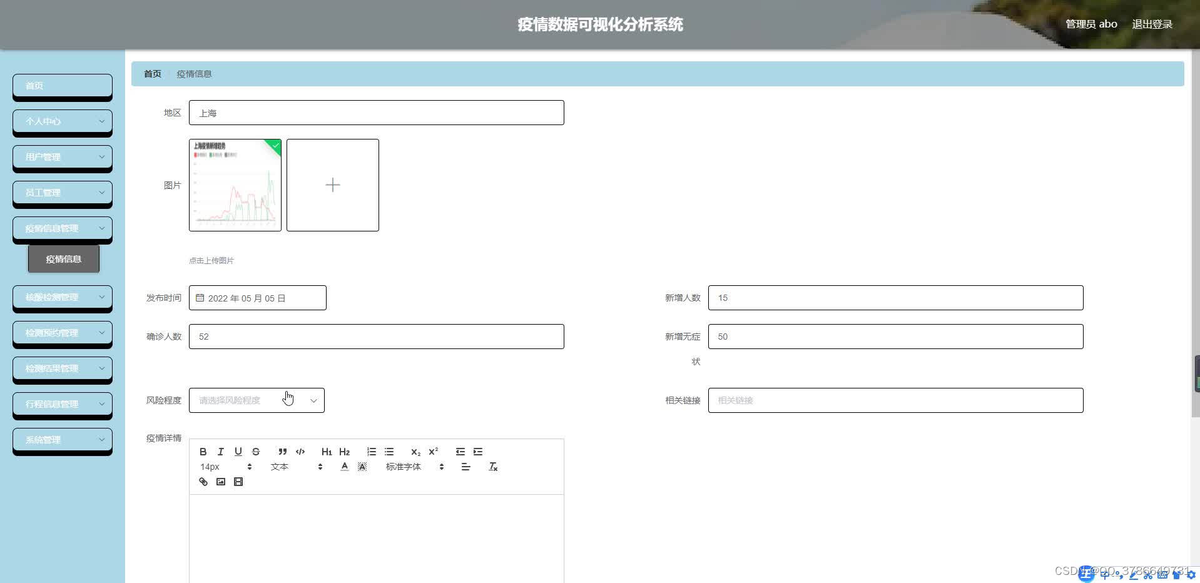The height and width of the screenshot is (583, 1200).
Task: Create a bulleted list
Action: pyautogui.click(x=389, y=452)
